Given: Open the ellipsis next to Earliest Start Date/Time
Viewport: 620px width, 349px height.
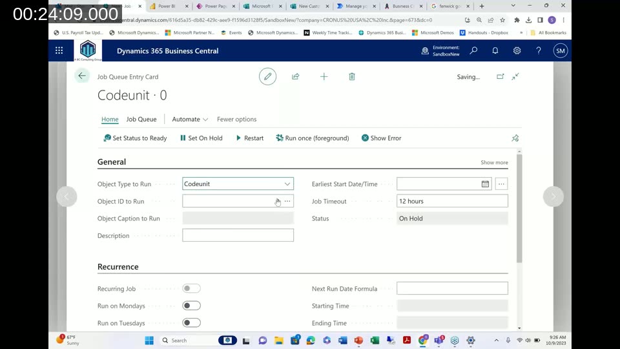Looking at the screenshot, I should coord(501,184).
